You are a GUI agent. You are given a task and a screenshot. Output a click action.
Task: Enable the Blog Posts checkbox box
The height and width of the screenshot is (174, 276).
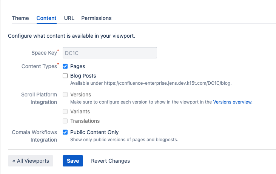pyautogui.click(x=65, y=76)
